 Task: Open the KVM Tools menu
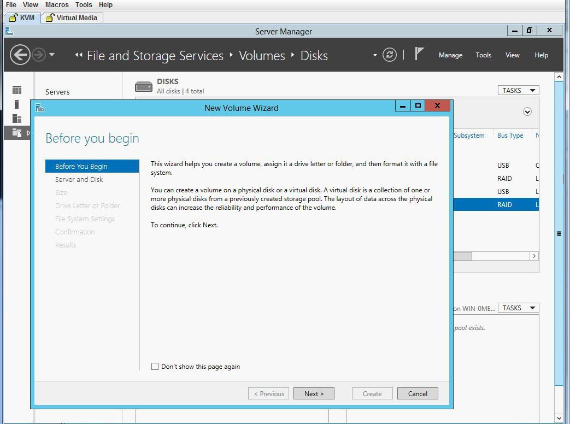click(84, 5)
